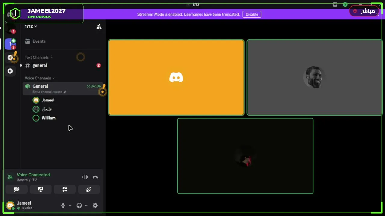Screen dimensions: 385x216
Task: Click the dark bottom video tile
Action: click(x=245, y=156)
